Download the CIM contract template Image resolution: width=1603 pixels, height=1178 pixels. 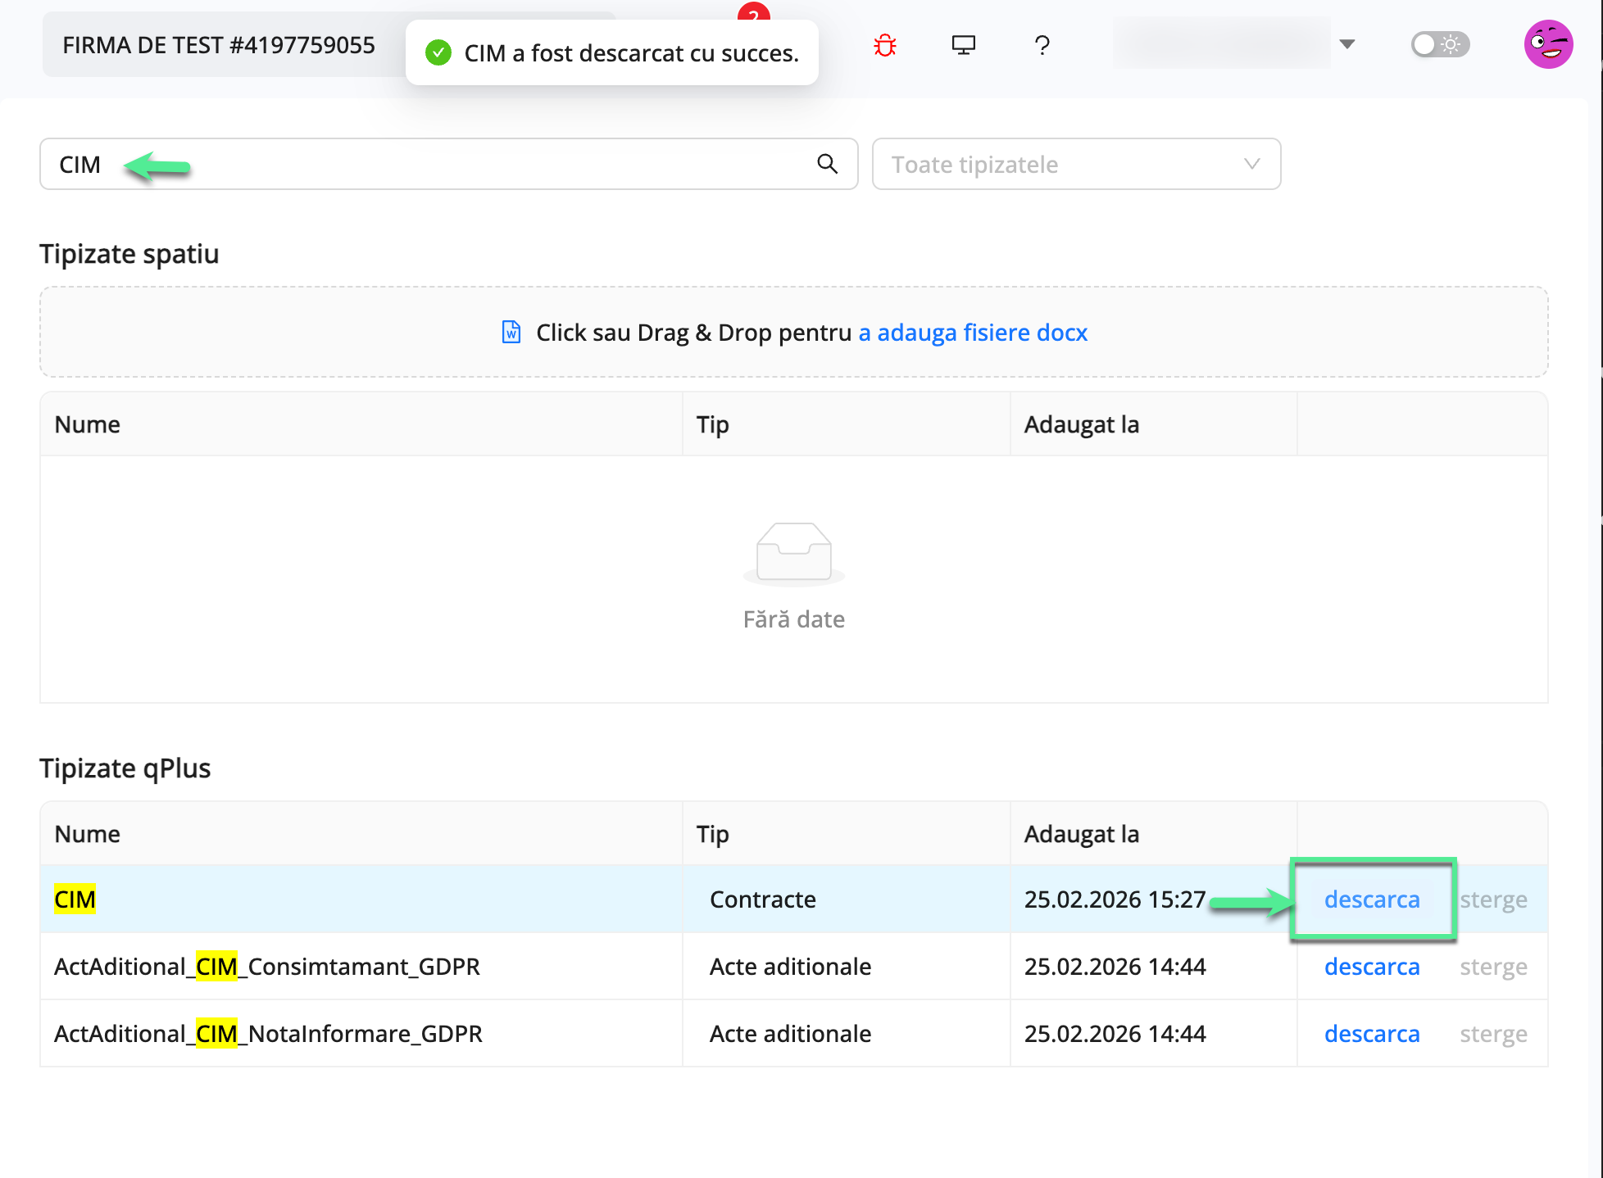[x=1371, y=899]
